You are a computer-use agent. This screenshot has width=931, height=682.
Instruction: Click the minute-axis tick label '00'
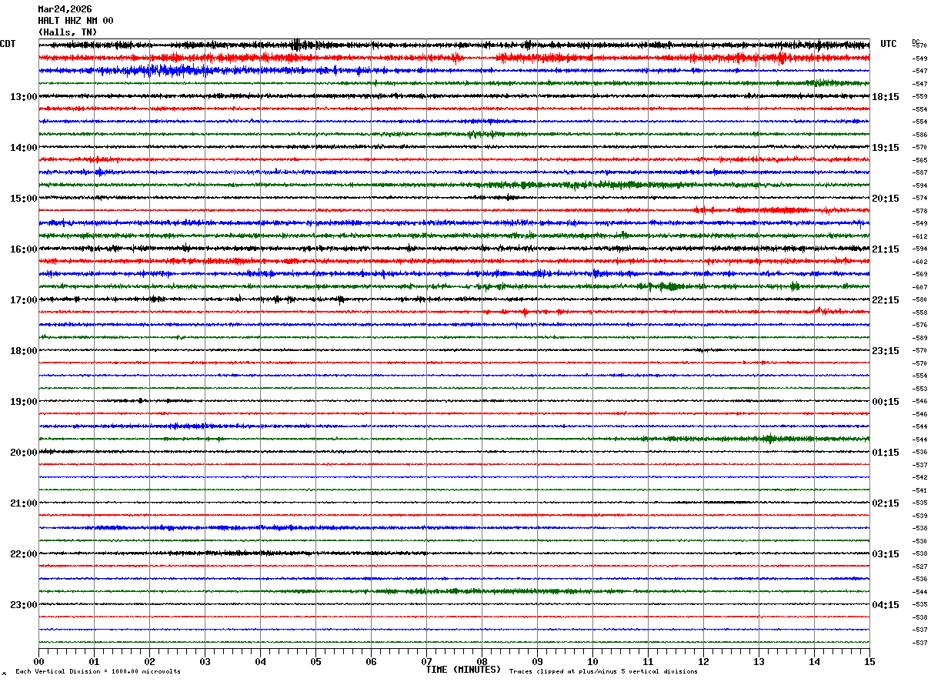[x=38, y=661]
